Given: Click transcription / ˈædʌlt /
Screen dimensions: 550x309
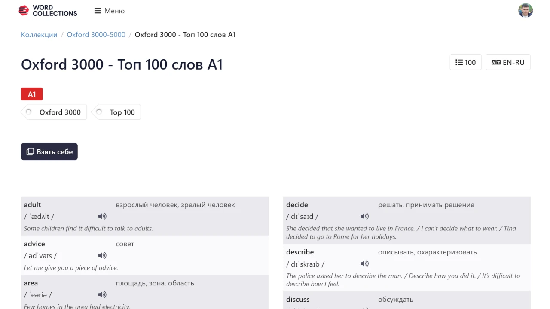Looking at the screenshot, I should click(39, 216).
